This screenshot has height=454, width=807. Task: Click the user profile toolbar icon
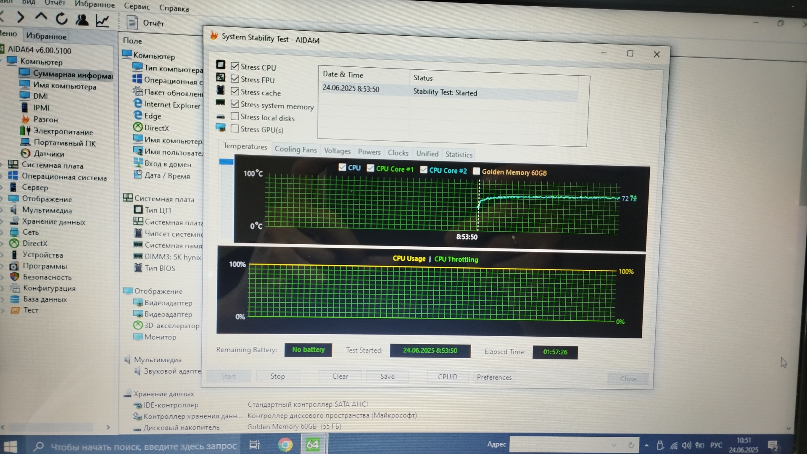point(82,19)
